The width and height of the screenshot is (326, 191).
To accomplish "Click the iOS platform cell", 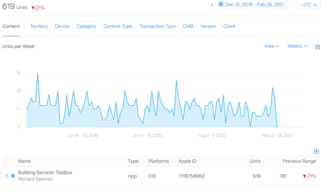I will click(x=152, y=176).
